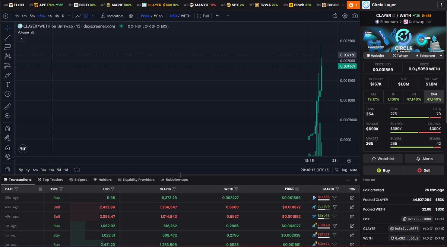Open maker 0Ce686 address link
447x247 pixels.
[323, 197]
